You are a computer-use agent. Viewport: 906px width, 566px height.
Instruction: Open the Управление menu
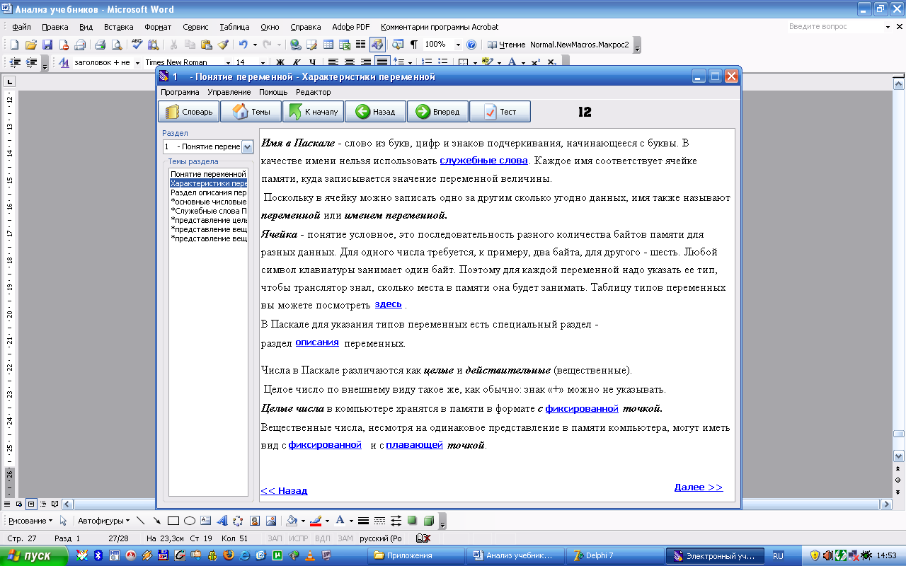229,92
